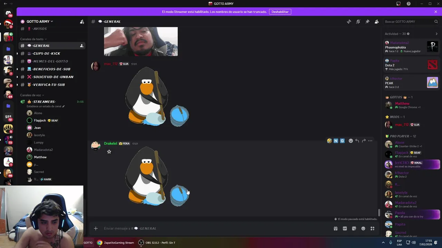This screenshot has width=442, height=248.
Task: Open the apps launcher icon in message bar
Action: pos(372,228)
